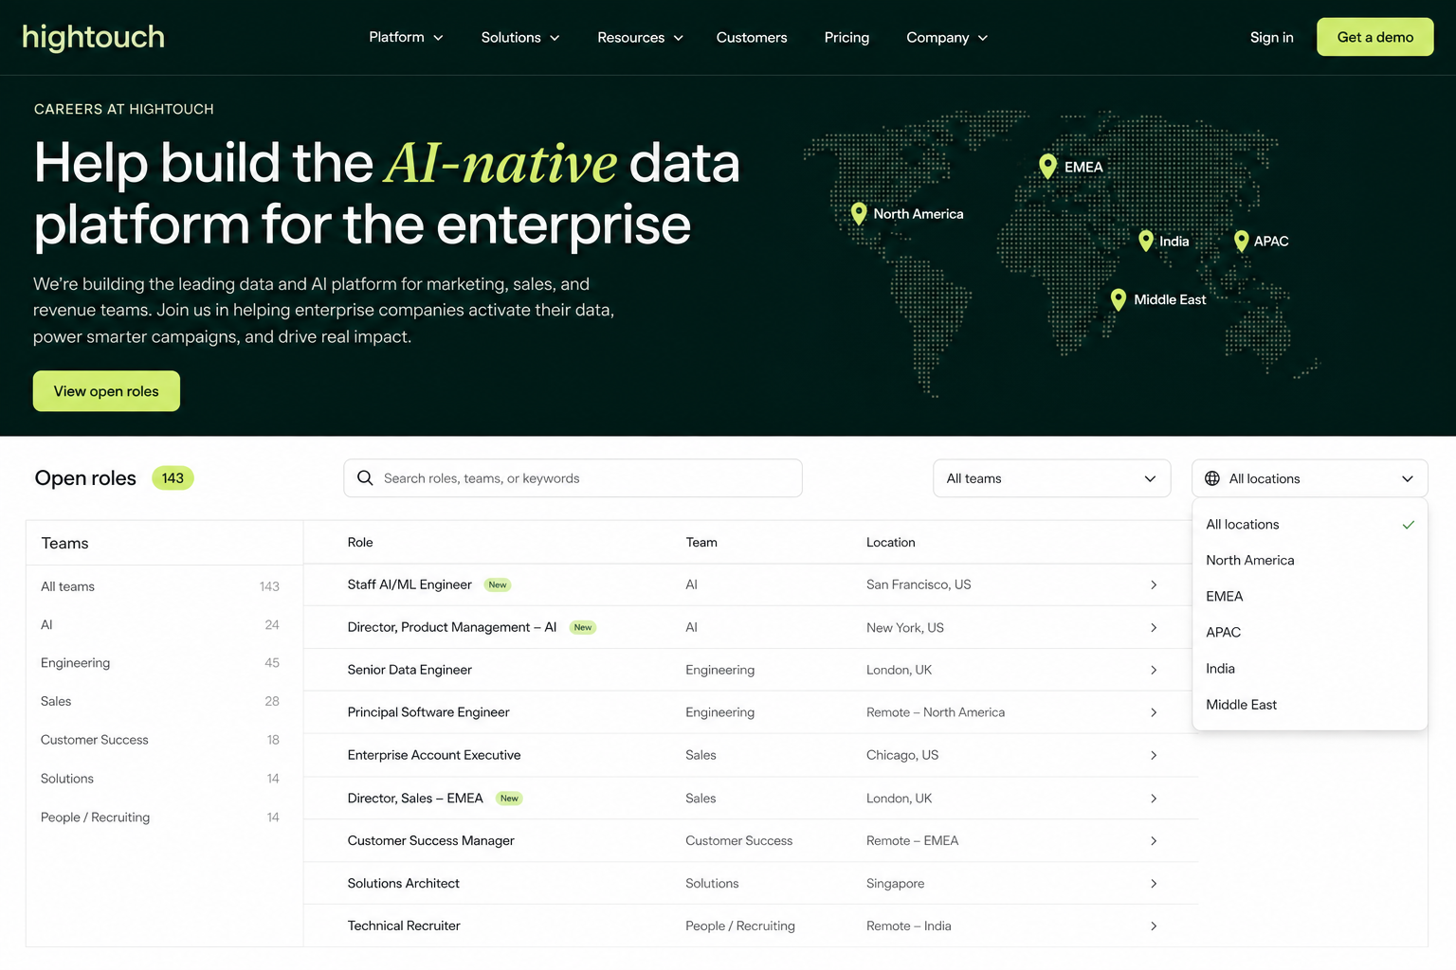
Task: Select checked All locations option
Action: pyautogui.click(x=1310, y=525)
